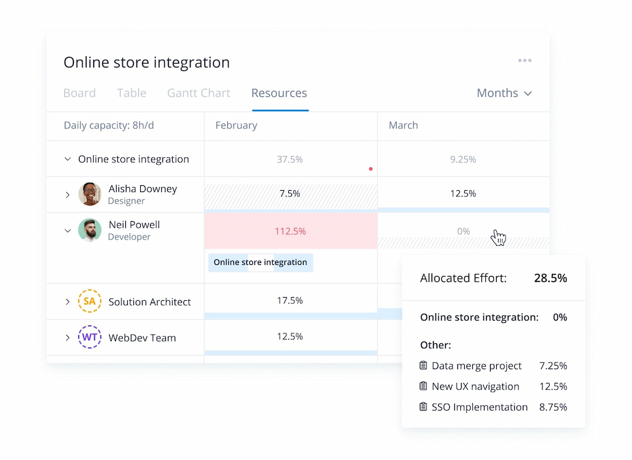
Task: Select the Resources tab
Action: pos(279,93)
